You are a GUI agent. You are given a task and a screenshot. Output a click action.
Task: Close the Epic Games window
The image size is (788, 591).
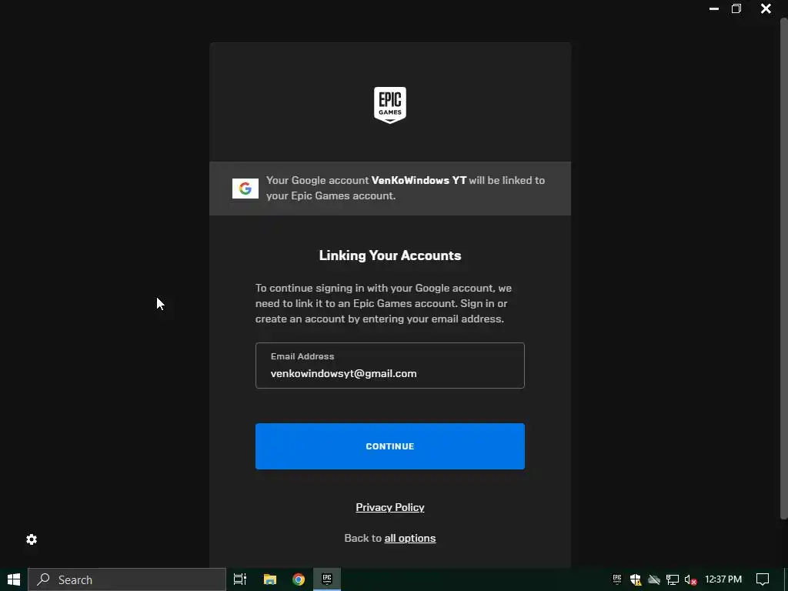tap(766, 8)
